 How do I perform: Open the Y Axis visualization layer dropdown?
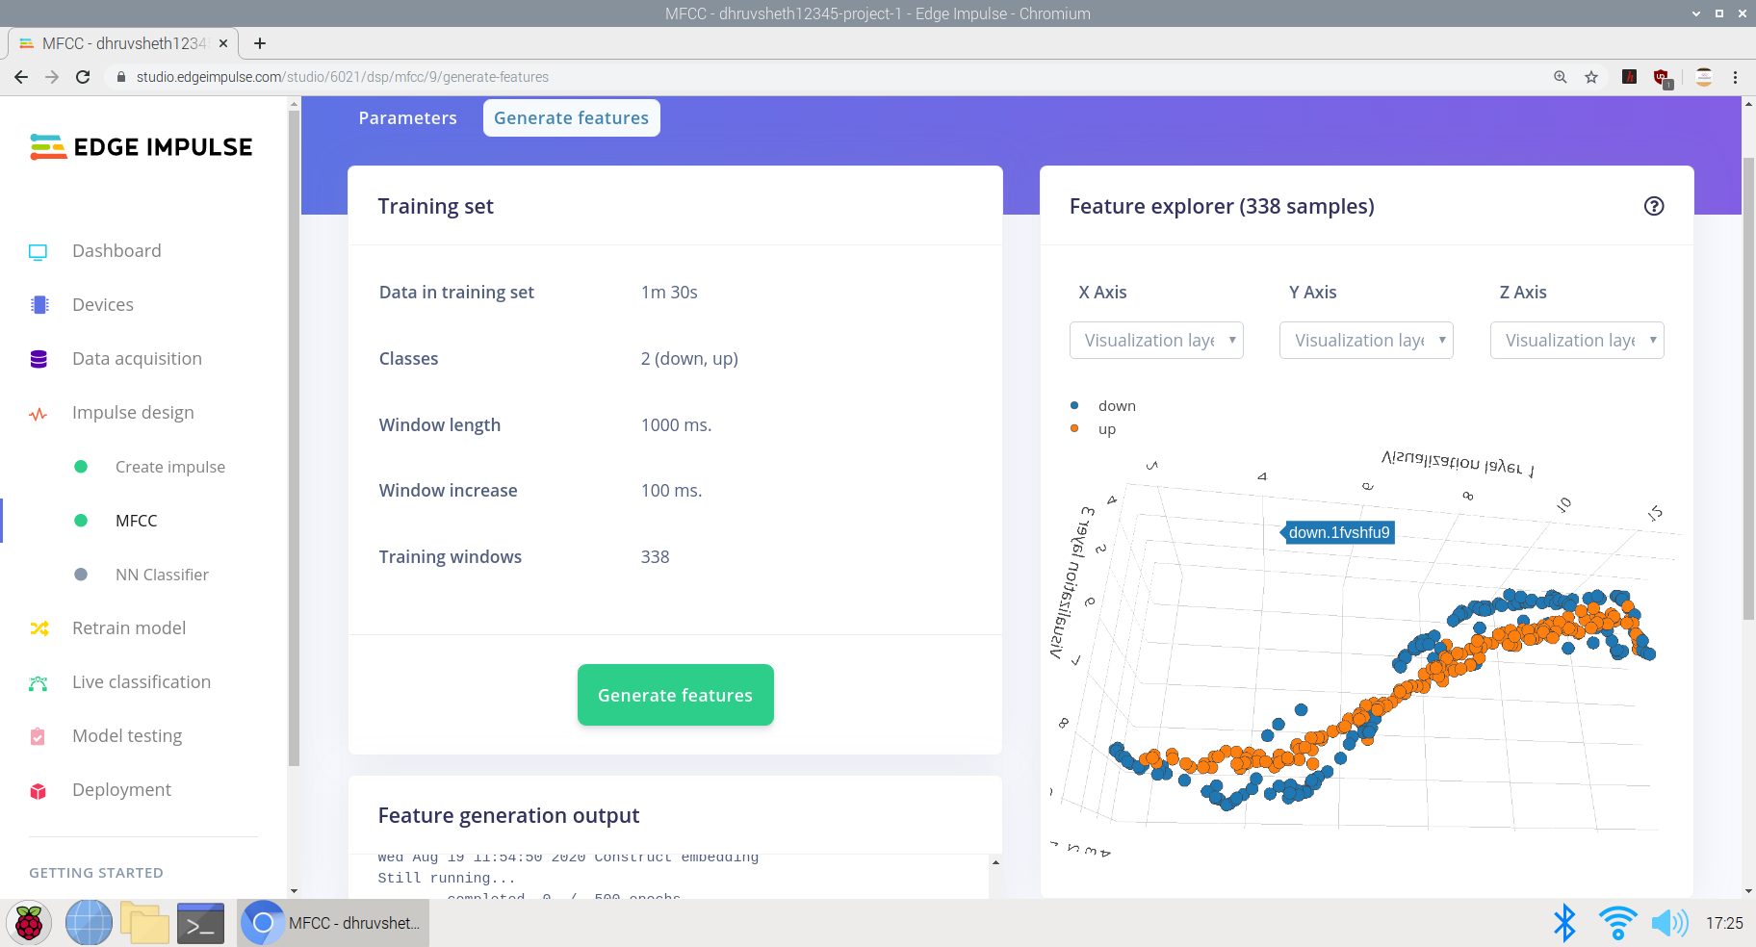pos(1366,340)
